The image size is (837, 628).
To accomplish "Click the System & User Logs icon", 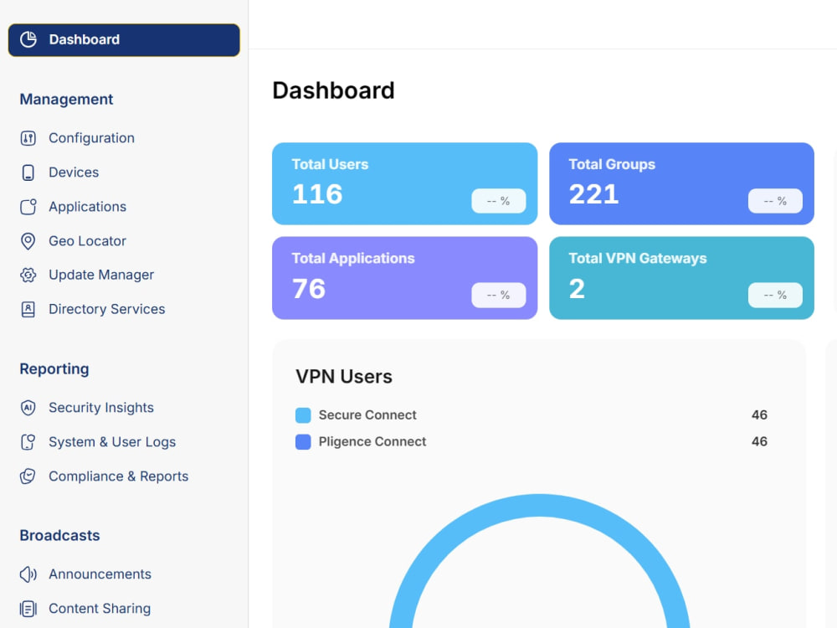I will click(x=28, y=442).
